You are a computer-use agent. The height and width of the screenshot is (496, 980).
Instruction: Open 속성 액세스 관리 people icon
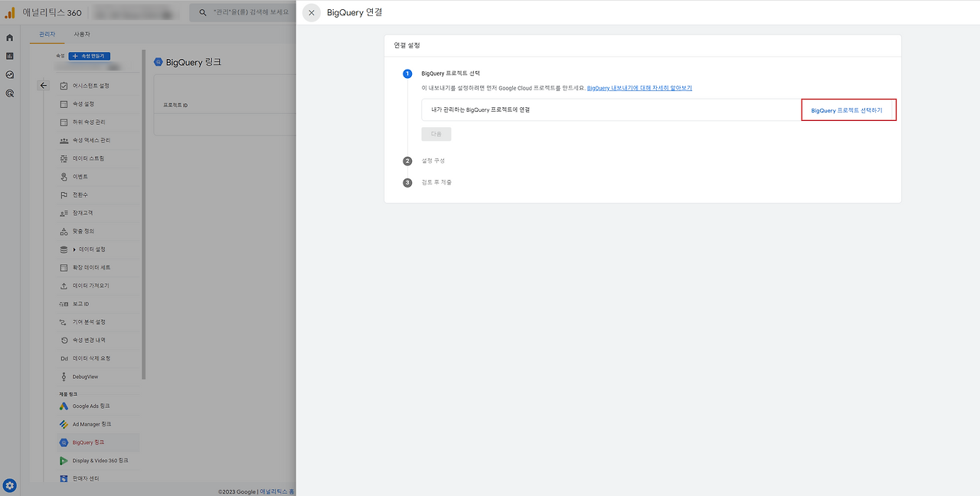pos(64,141)
